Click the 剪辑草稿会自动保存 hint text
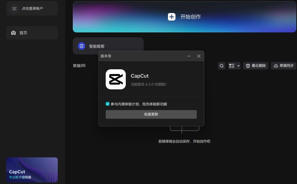 pyautogui.click(x=184, y=141)
